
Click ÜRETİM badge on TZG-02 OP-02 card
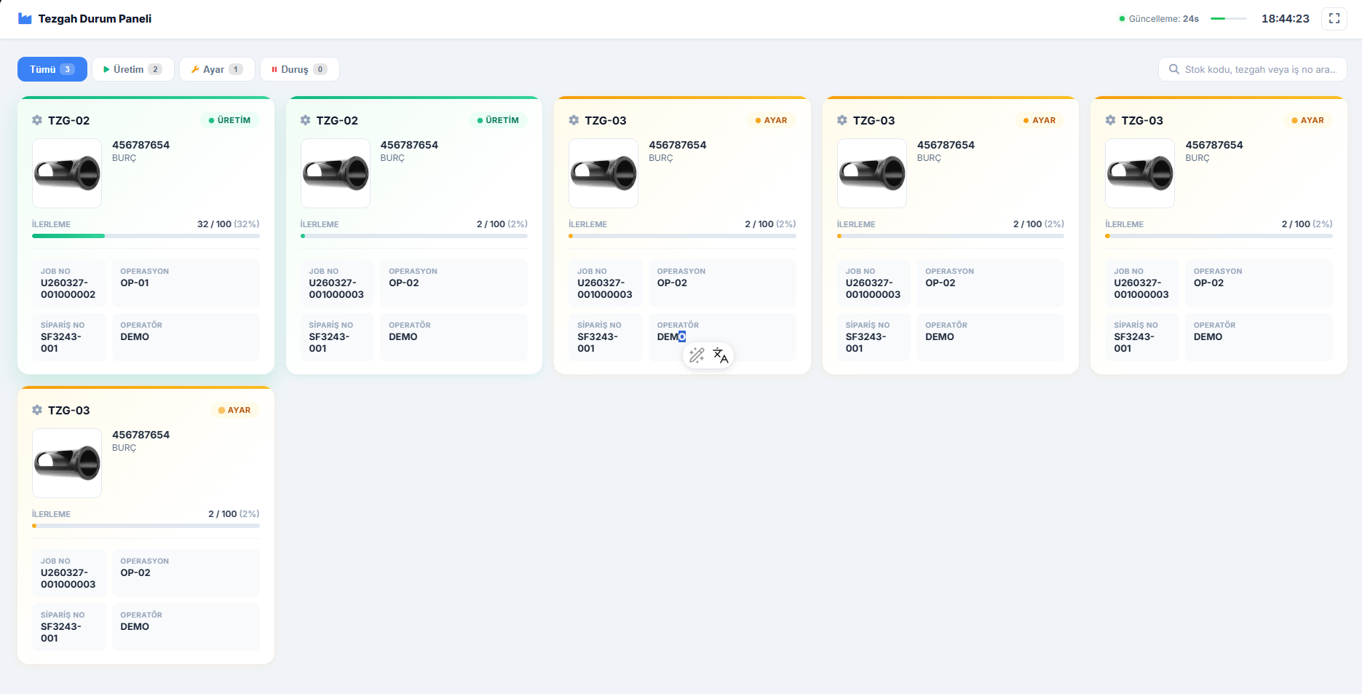(x=498, y=120)
